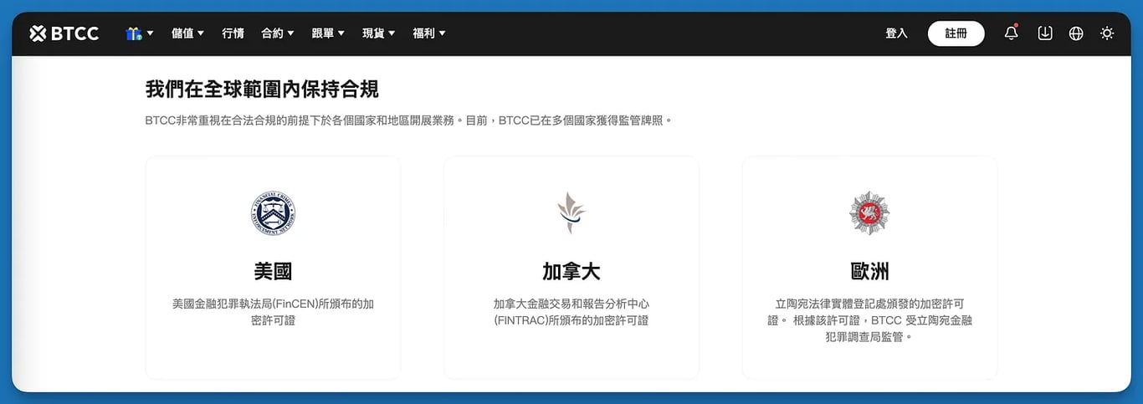
Task: Select the 美國 card heading
Action: pyautogui.click(x=273, y=272)
